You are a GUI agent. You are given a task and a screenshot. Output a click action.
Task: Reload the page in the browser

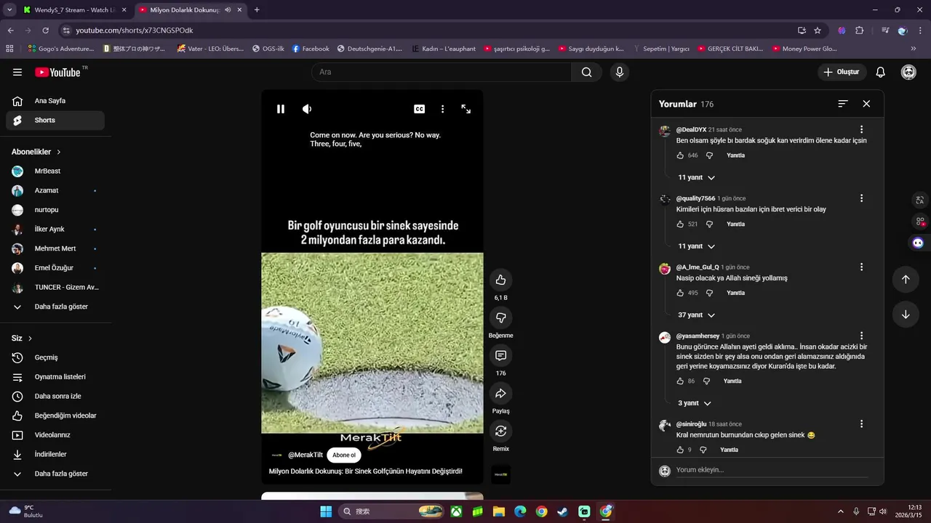point(45,31)
